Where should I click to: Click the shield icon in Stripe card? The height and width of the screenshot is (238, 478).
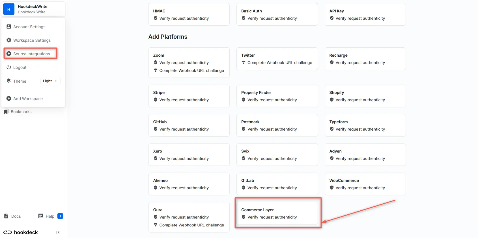pyautogui.click(x=156, y=100)
